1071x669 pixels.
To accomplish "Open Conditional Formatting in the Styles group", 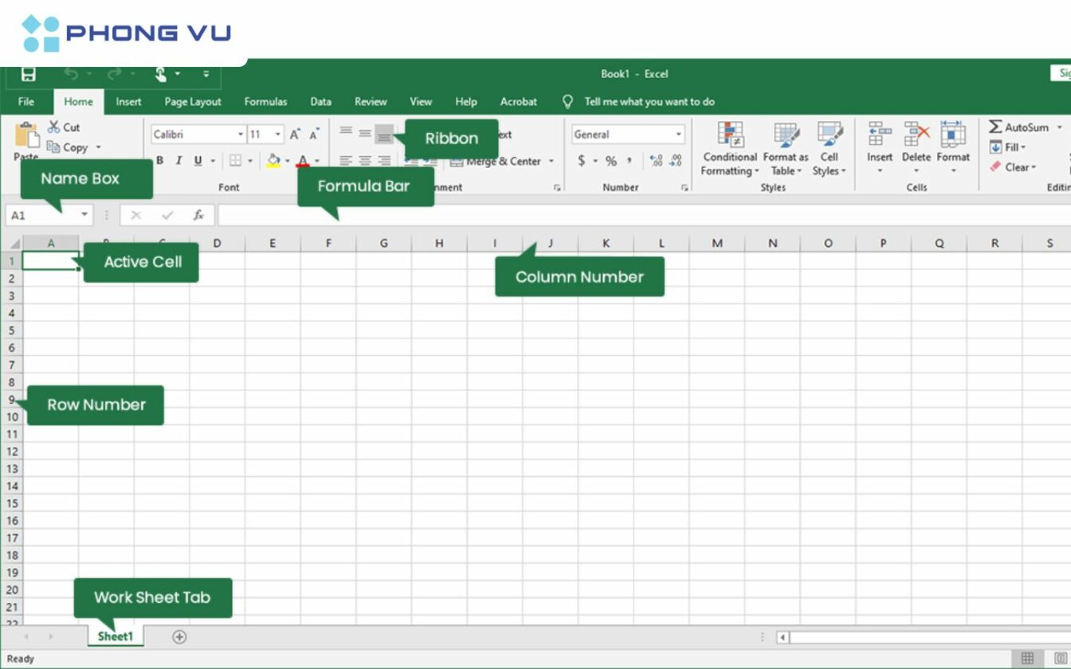I will tap(730, 149).
